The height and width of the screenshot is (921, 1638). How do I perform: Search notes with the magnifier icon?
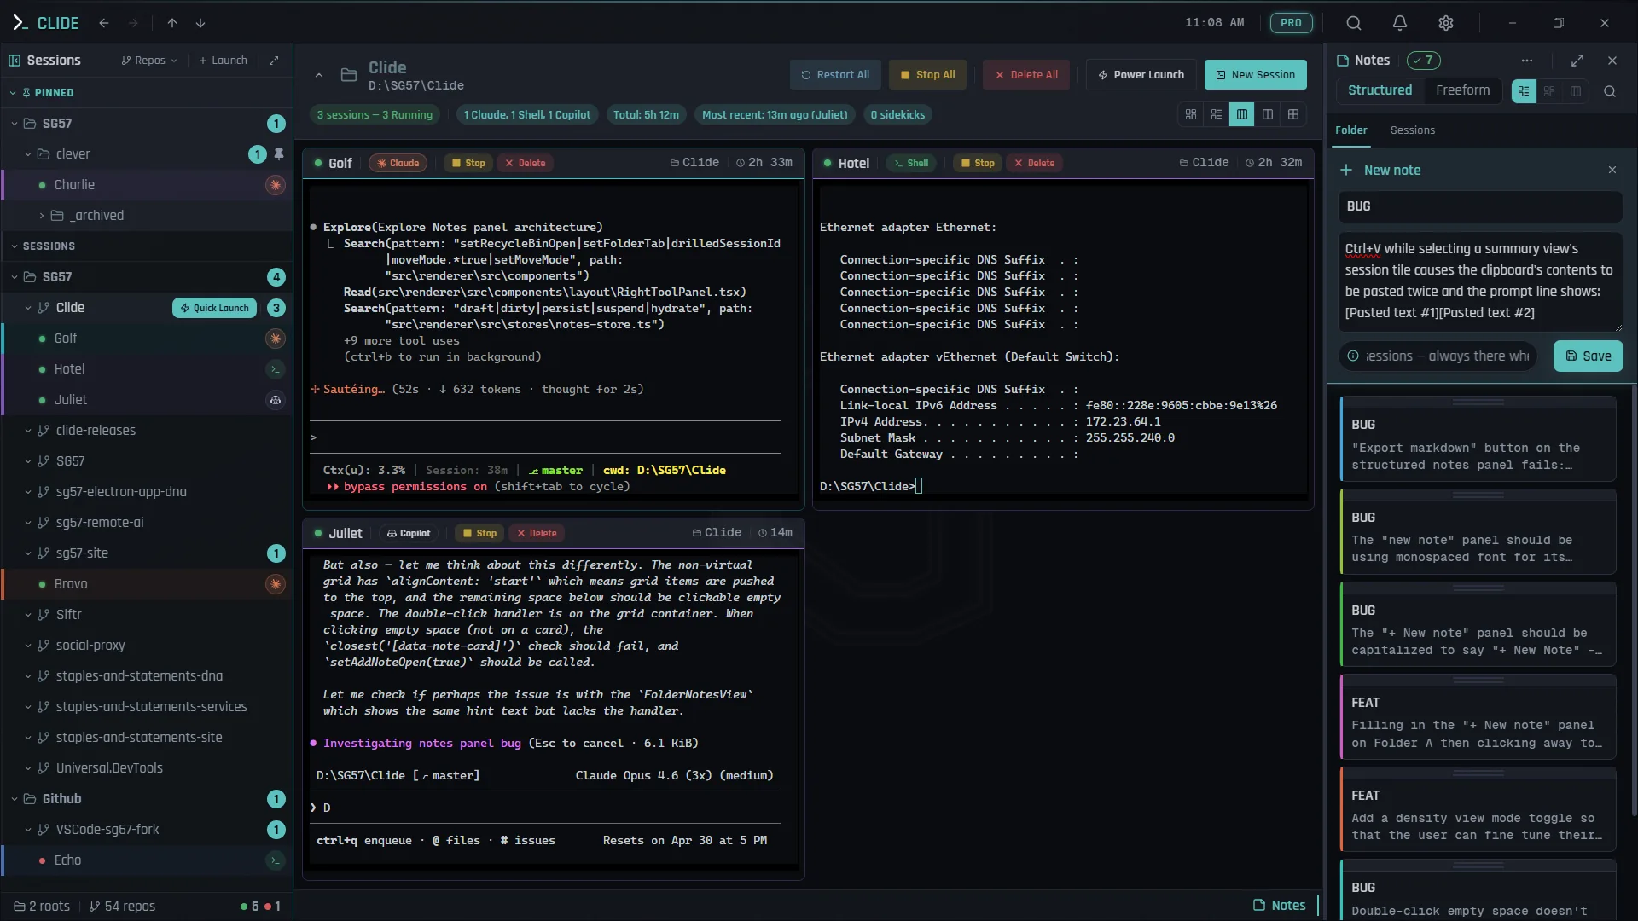click(1610, 91)
